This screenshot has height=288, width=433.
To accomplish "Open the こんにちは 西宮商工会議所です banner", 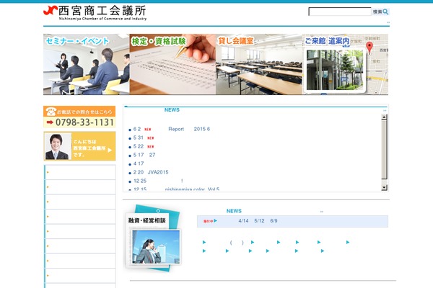I will pyautogui.click(x=79, y=146).
